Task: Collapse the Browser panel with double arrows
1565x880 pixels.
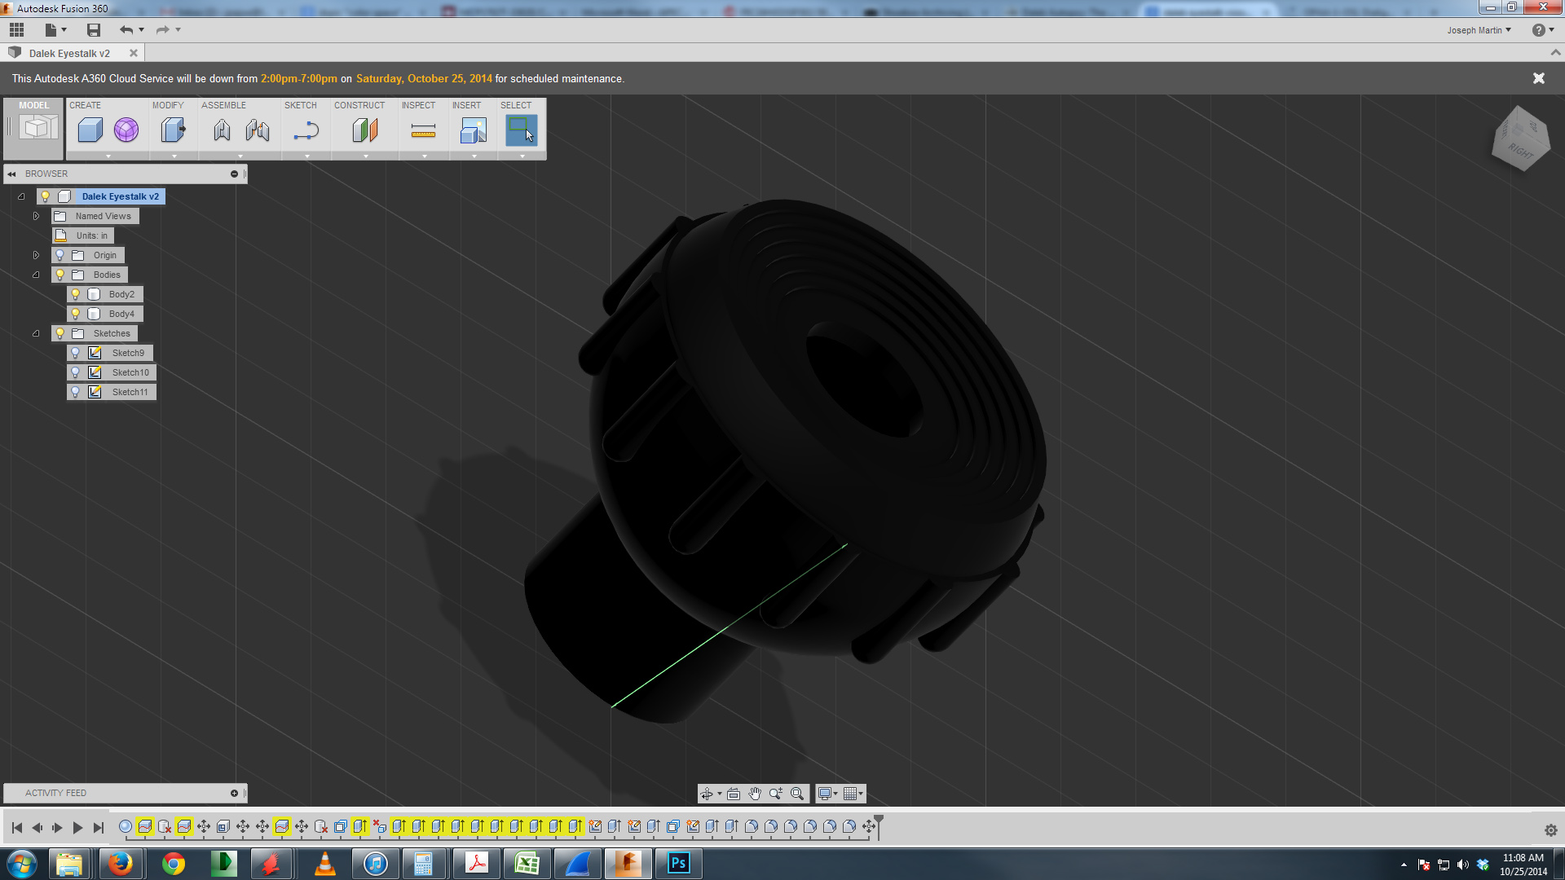Action: (x=12, y=174)
